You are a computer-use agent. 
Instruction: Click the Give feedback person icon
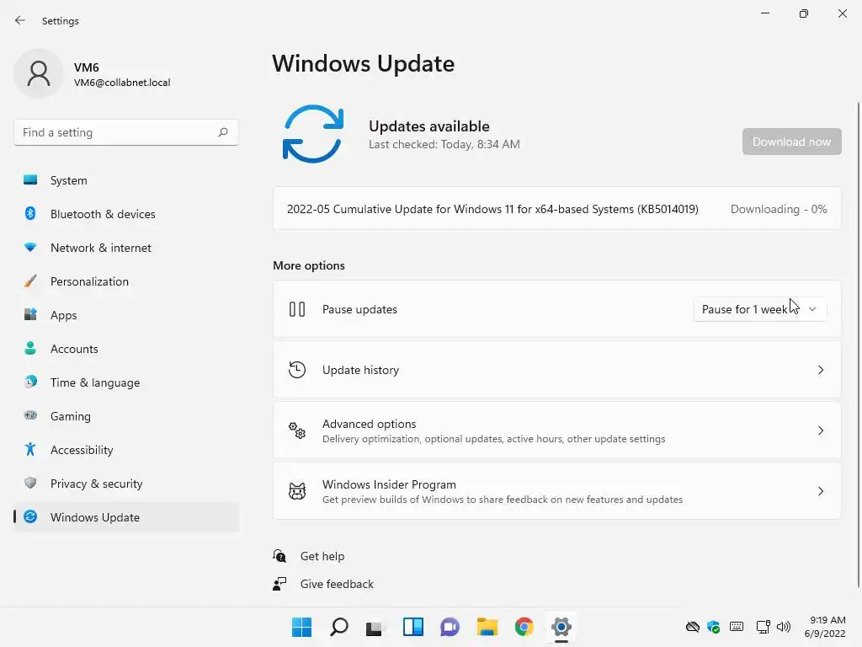(x=279, y=583)
